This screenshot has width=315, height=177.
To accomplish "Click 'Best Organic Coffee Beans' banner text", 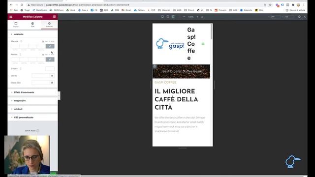I will 183,71.
